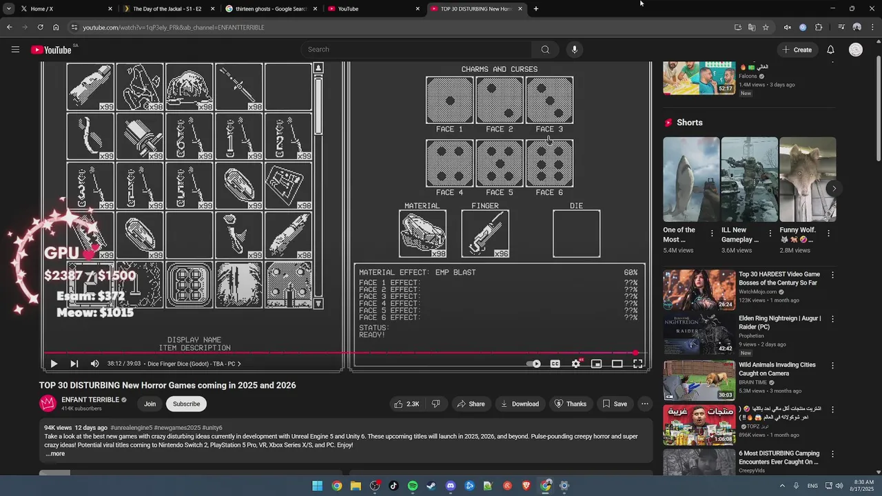The width and height of the screenshot is (882, 496).
Task: Toggle closed captions in the player
Action: 555,364
